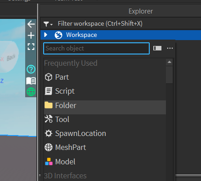Insert a Script object

(105, 91)
